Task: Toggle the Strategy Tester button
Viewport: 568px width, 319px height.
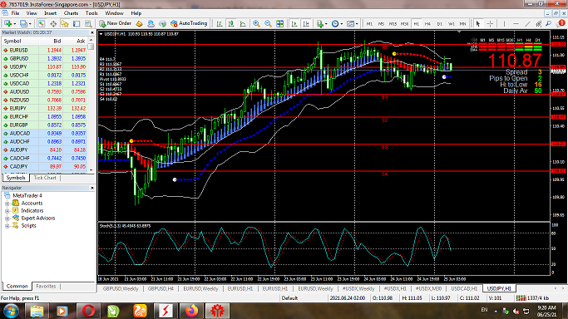Action: tap(88, 23)
